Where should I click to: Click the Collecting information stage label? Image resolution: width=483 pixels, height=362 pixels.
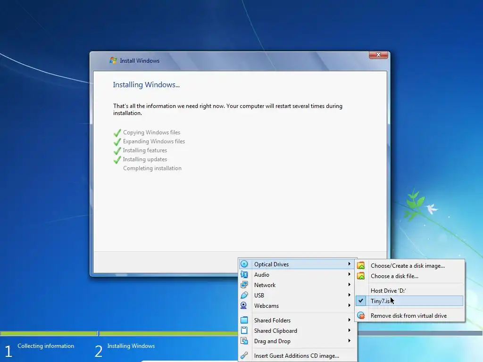tap(46, 346)
